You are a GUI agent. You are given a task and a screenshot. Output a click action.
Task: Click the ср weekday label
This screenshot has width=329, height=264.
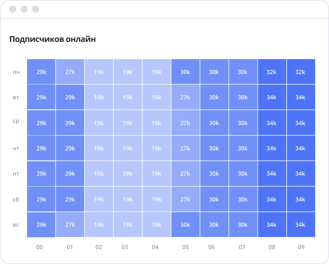coord(16,121)
